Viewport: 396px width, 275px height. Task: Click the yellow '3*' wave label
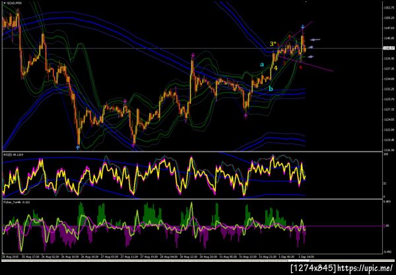273,44
